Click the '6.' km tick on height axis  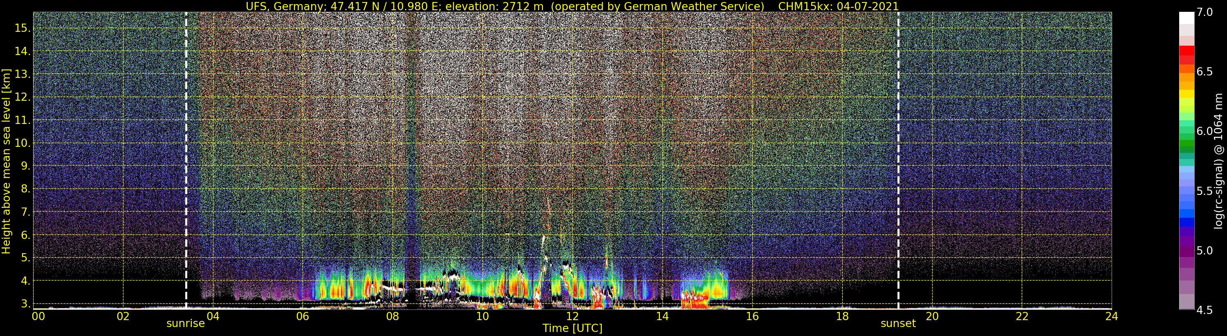pos(25,235)
